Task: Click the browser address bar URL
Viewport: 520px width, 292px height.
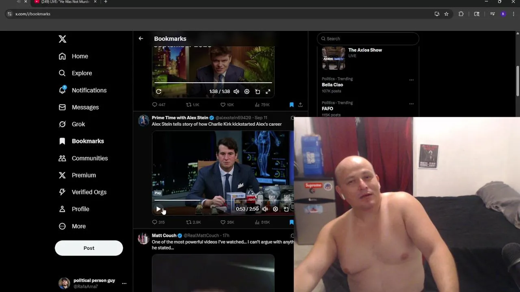Action: click(33, 14)
